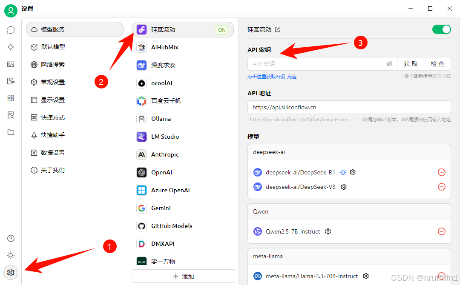Open the mini apps grid icon
Screen dimensions: 460x285
tap(11, 98)
